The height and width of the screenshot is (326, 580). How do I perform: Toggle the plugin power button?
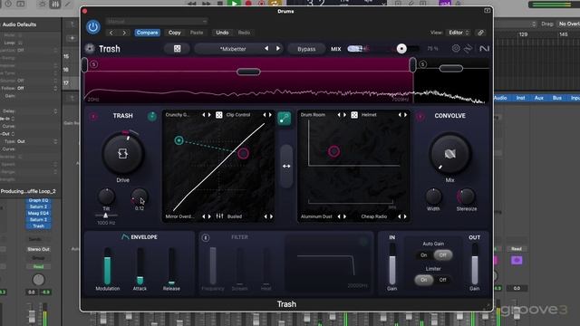tap(93, 27)
